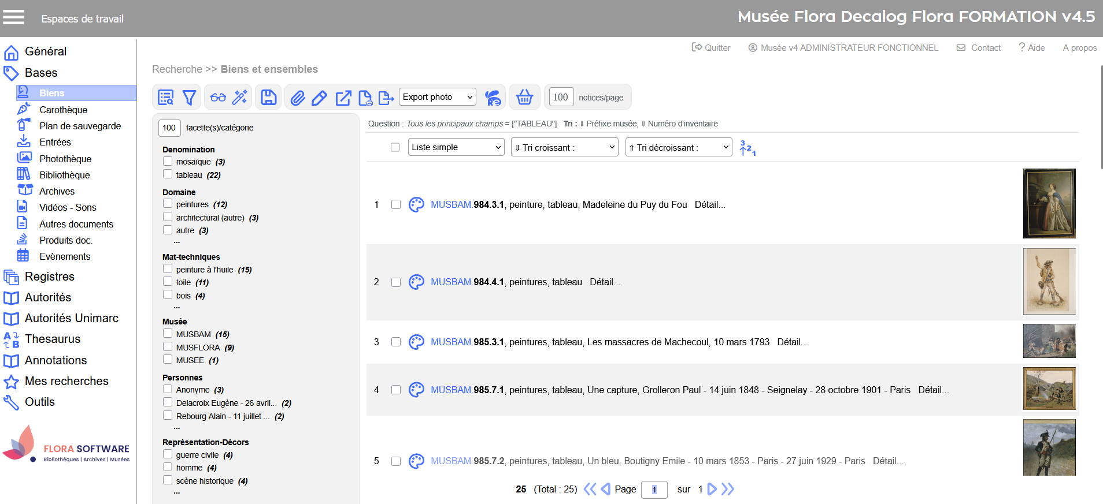Viewport: 1103px width, 504px height.
Task: Click the floppy disk save icon
Action: [x=268, y=98]
